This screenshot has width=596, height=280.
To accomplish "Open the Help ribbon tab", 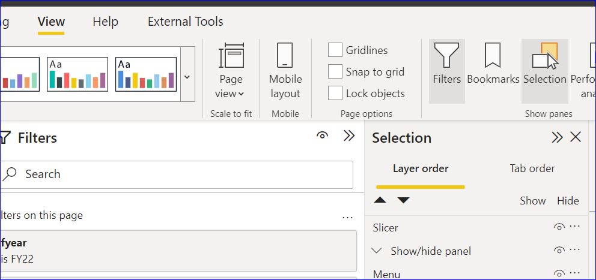I will (x=105, y=22).
